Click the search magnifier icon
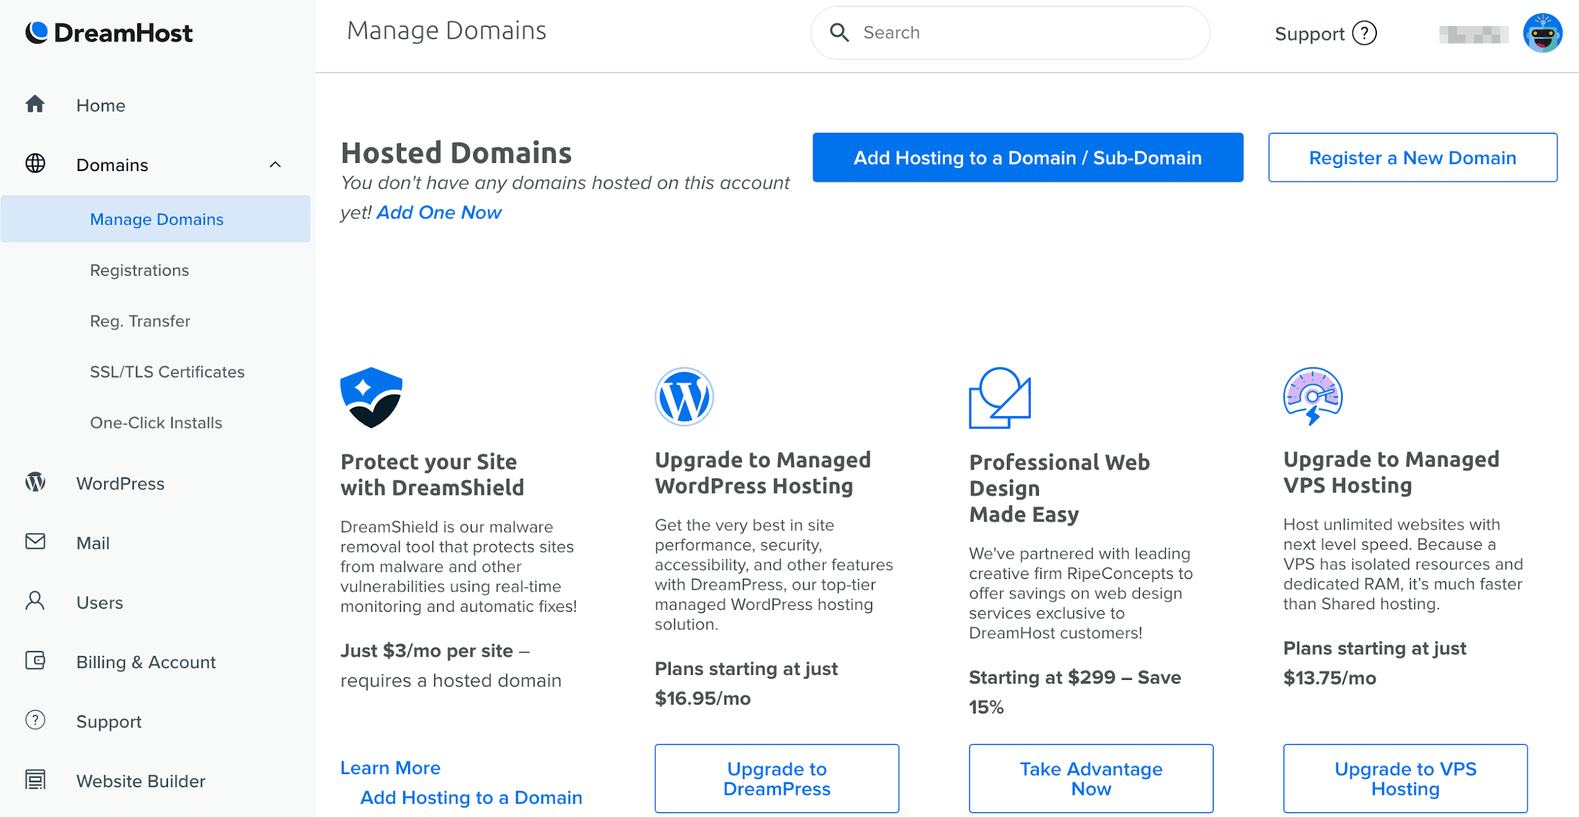Screen dimensions: 1579x817 839,32
